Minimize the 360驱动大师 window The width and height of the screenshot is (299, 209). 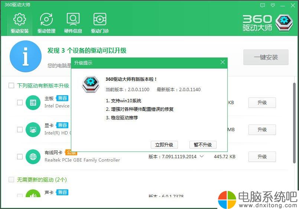click(283, 5)
